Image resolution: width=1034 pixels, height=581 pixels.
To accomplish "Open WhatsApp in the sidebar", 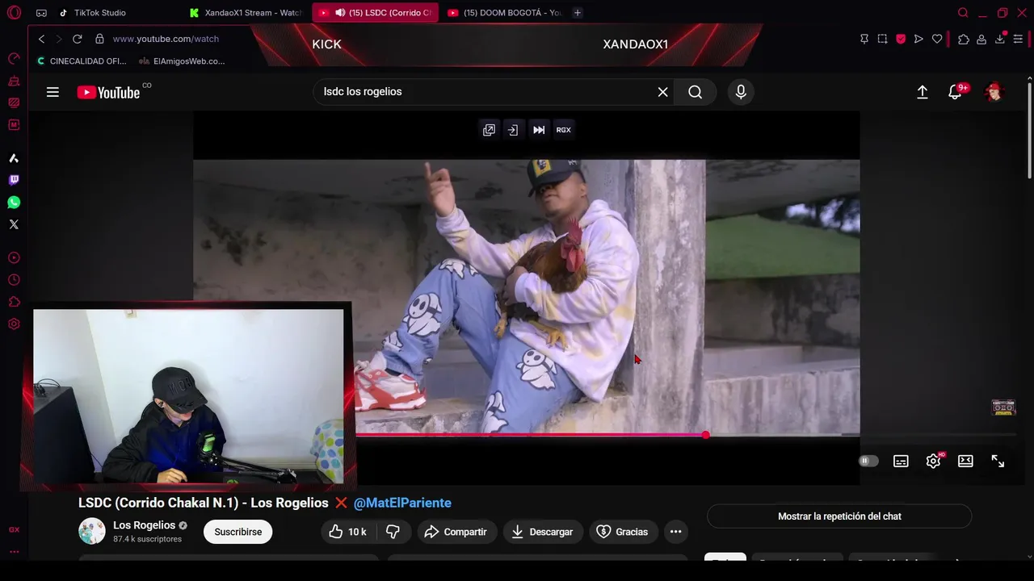I will pos(14,203).
